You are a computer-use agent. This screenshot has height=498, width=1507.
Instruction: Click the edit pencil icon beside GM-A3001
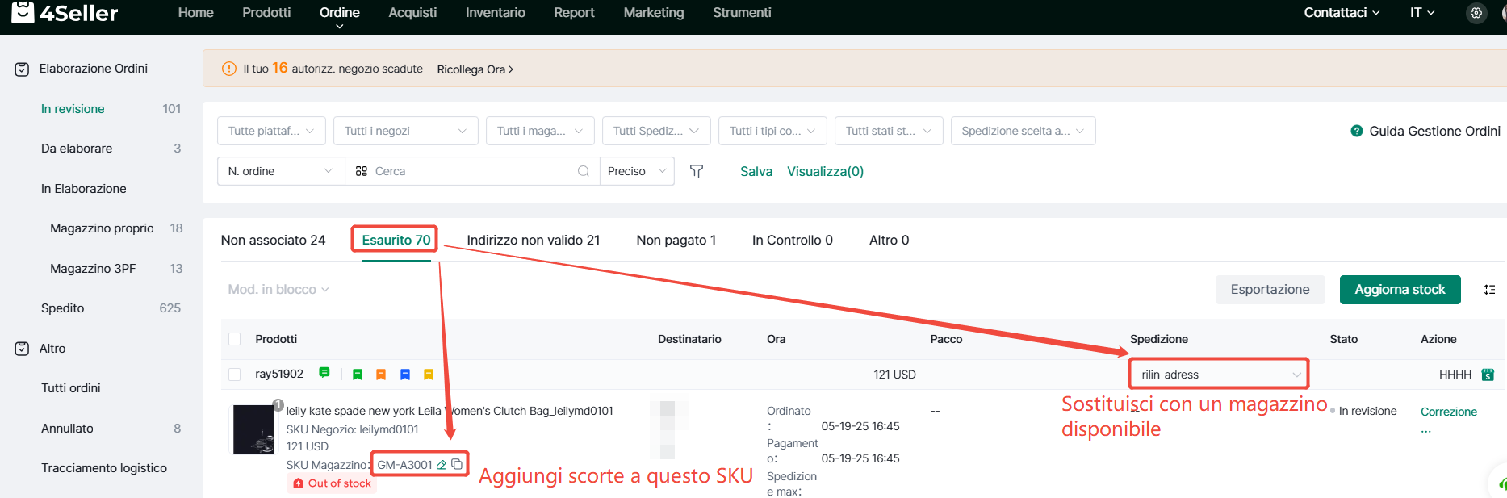[442, 465]
